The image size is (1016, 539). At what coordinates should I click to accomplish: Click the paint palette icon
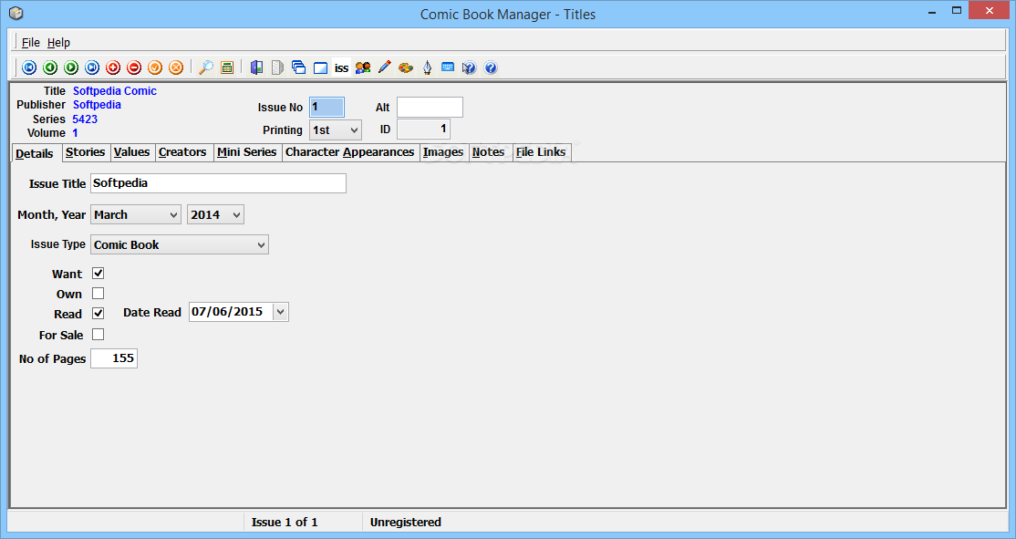click(x=406, y=67)
